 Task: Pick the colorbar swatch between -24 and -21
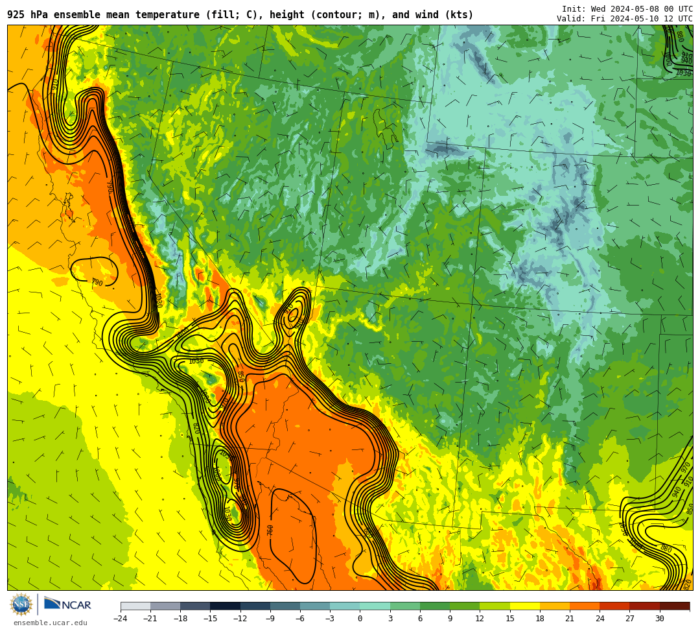[135, 606]
